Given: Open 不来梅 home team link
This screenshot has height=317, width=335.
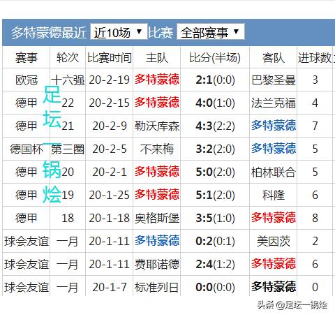Looking at the screenshot, I should click(x=157, y=149).
